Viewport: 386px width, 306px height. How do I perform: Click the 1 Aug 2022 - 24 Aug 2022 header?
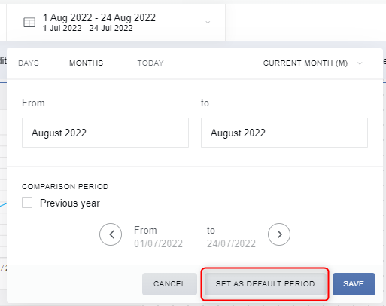coord(99,17)
